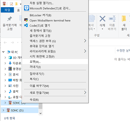Open 액세스 권한 부여(G) submenu
This screenshot has height=121, width=130.
55,41
